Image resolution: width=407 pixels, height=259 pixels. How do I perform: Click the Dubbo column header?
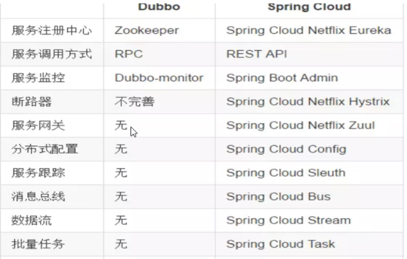(159, 7)
